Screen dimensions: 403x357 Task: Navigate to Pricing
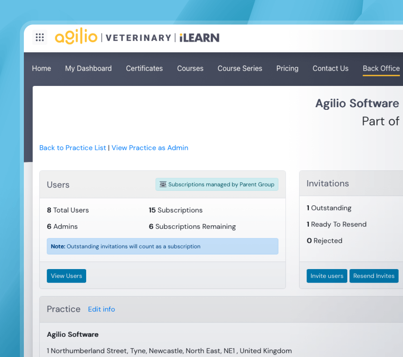tap(287, 68)
